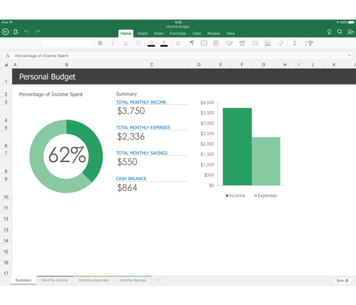Image resolution: width=356 pixels, height=305 pixels.
Task: Select the Percentage of Income Spent cell
Action: [51, 94]
